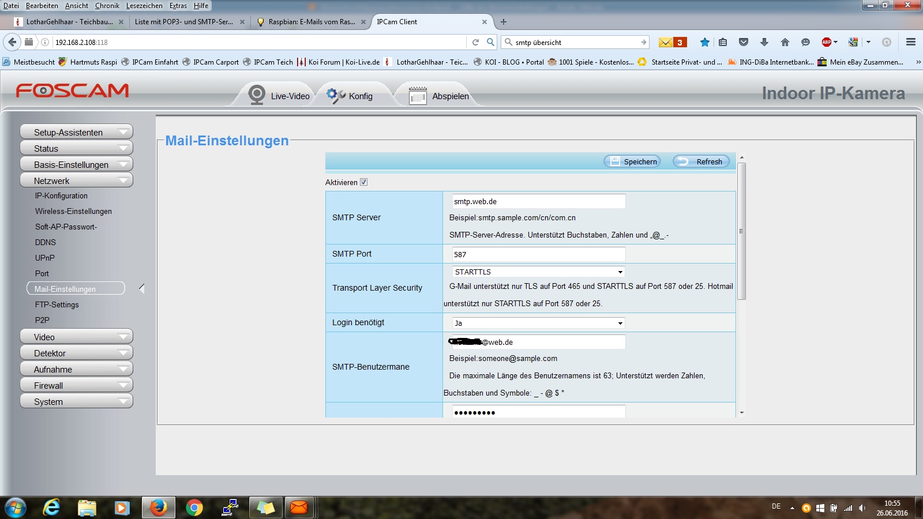The image size is (923, 519).
Task: Click the Abspielen calendar icon
Action: [418, 95]
